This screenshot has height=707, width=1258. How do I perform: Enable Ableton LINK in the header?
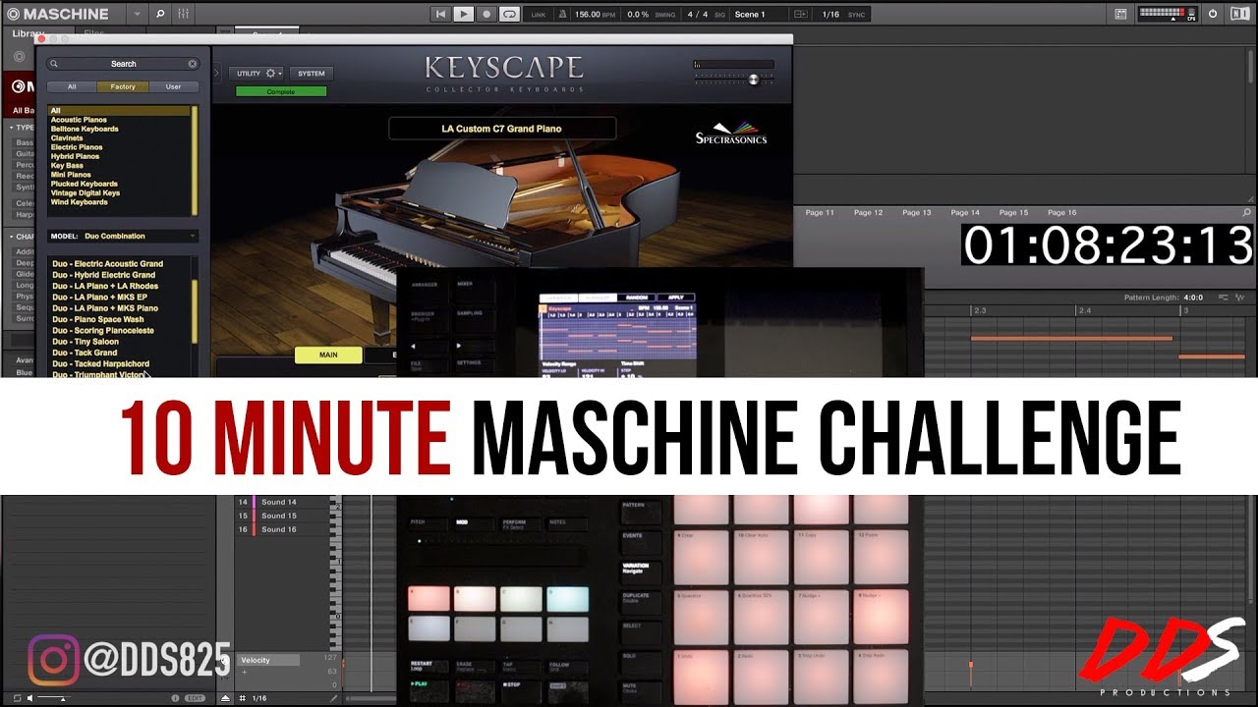[538, 15]
